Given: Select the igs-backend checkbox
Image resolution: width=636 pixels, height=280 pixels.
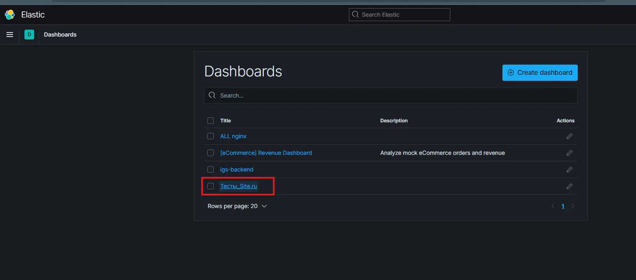Looking at the screenshot, I should click(x=211, y=169).
